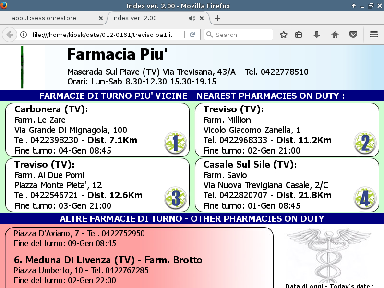The image size is (384, 288).
Task: Click the number 3 pharmacy badge icon
Action: coord(175,198)
